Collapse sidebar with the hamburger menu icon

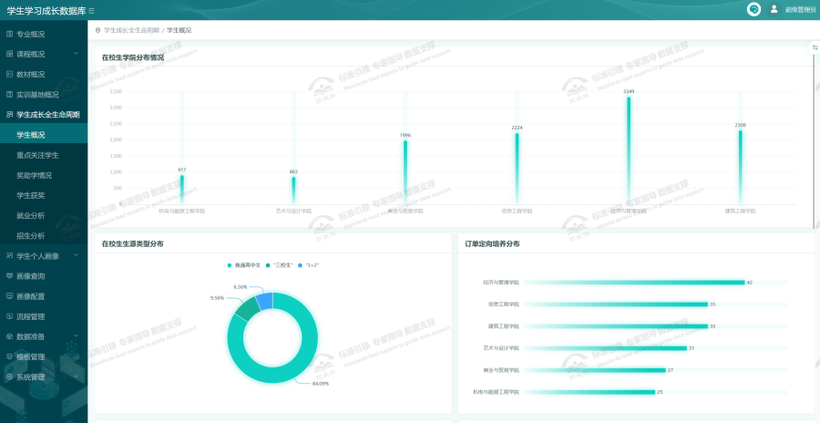91,10
